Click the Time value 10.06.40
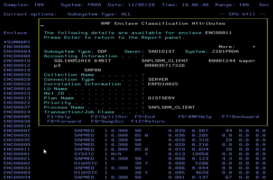Image resolution: width=273 pixels, height=180 pixels. point(195,5)
